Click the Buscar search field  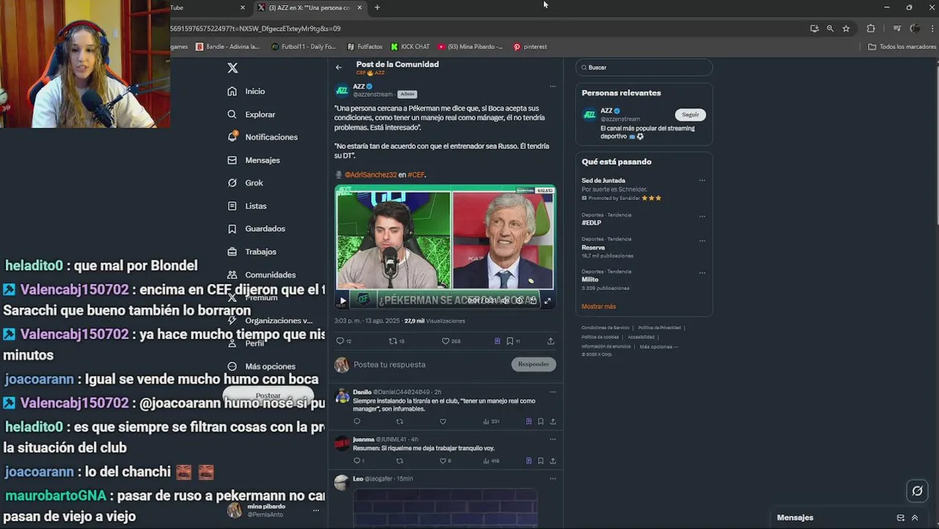pos(644,68)
